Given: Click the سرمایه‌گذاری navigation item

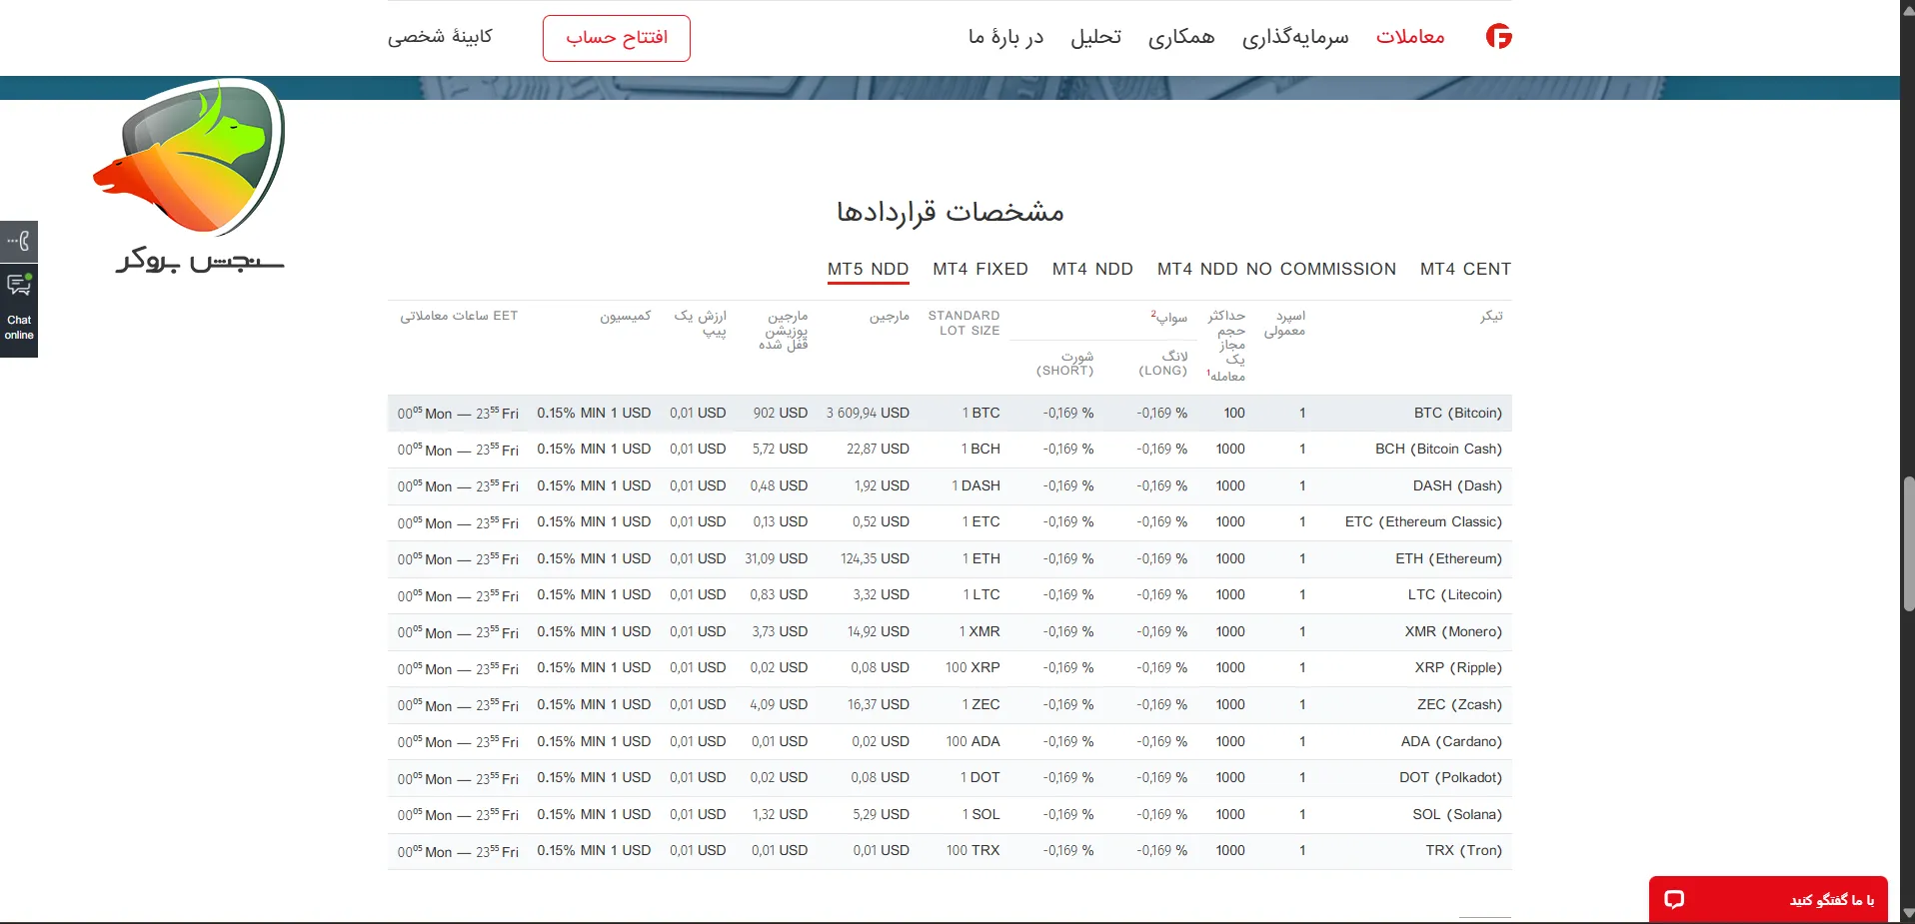Looking at the screenshot, I should 1294,37.
